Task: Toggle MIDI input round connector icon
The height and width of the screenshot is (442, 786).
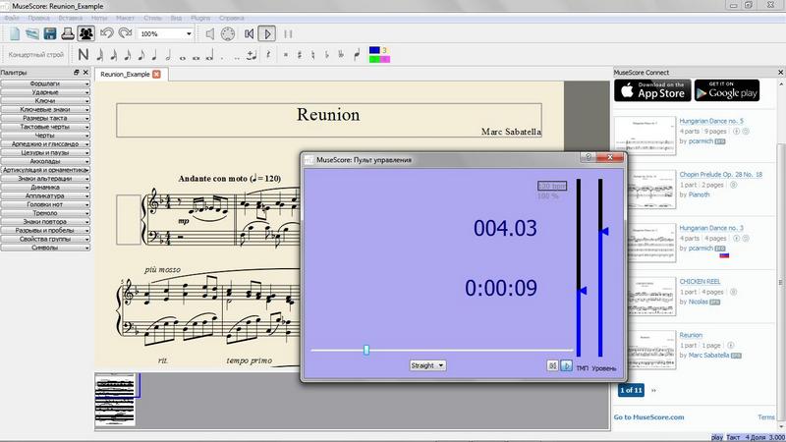Action: (x=228, y=33)
